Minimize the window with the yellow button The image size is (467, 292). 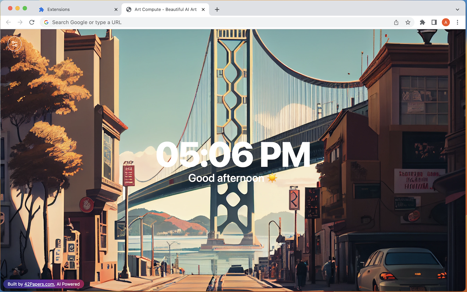(18, 8)
